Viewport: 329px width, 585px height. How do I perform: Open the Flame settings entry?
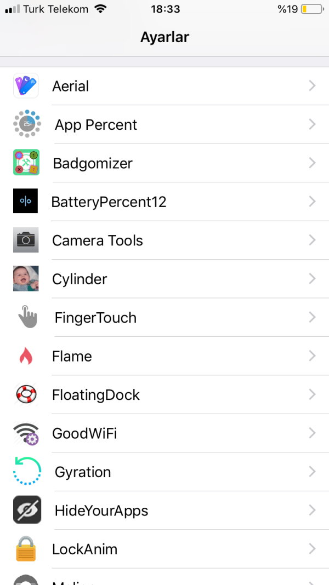click(72, 356)
